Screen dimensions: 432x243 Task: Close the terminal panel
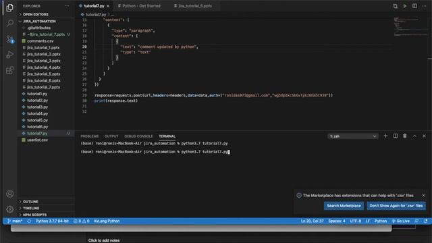click(x=424, y=136)
